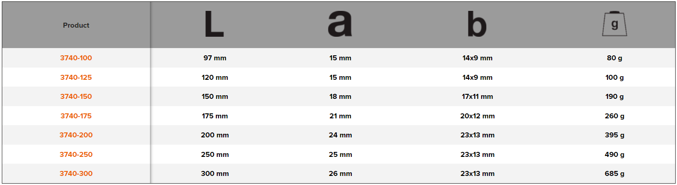Open product link 3740-250
Image resolution: width=677 pixels, height=185 pixels.
pyautogui.click(x=76, y=155)
